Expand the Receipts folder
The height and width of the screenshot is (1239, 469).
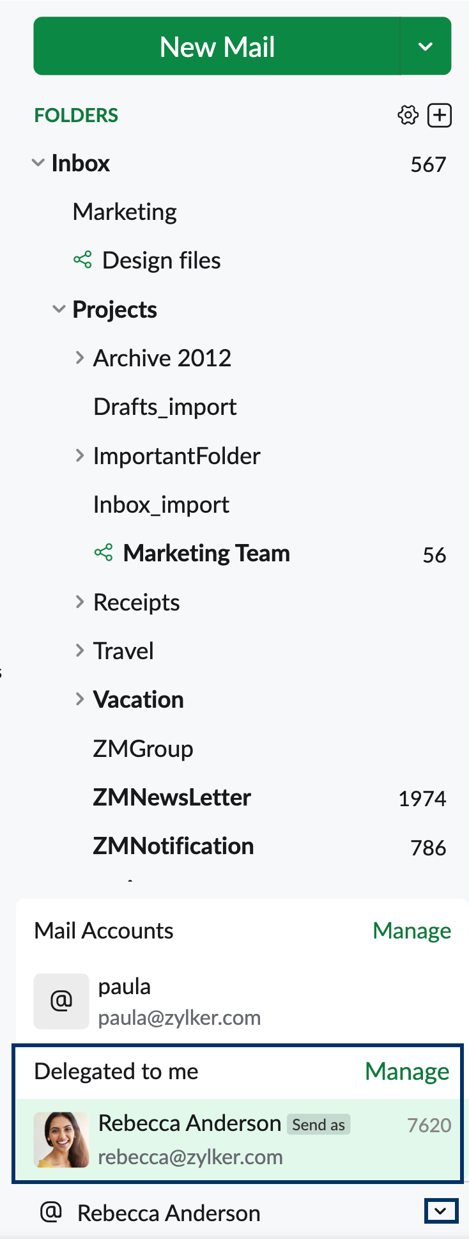point(80,602)
